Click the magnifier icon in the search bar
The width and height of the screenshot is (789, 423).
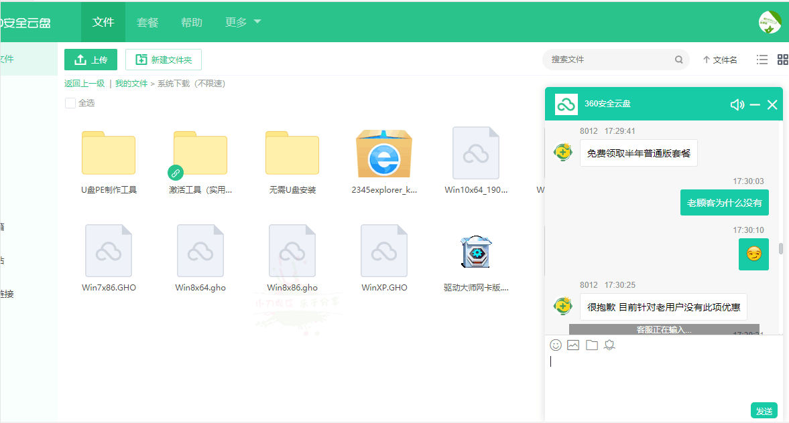pyautogui.click(x=679, y=60)
